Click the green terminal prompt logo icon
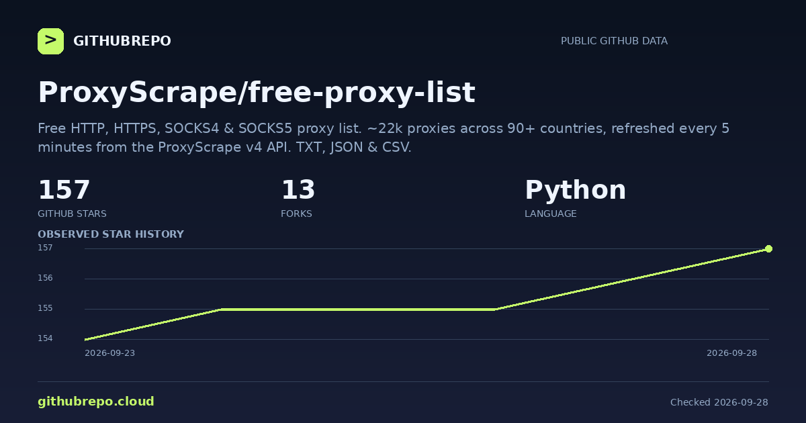This screenshot has height=423, width=806. 50,41
